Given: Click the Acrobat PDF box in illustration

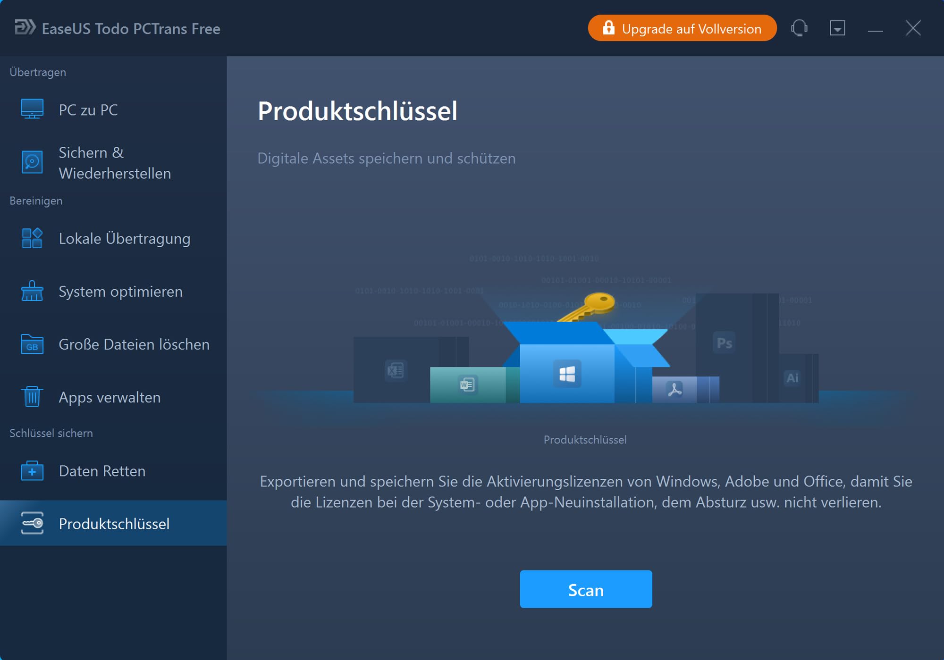Looking at the screenshot, I should click(675, 390).
